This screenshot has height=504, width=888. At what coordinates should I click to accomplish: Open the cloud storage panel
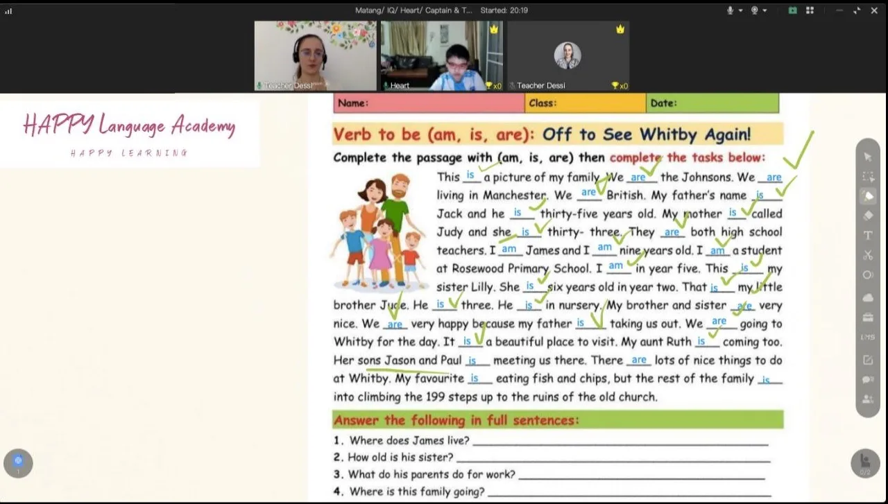[868, 297]
